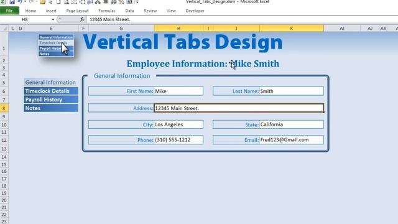Image resolution: width=398 pixels, height=224 pixels.
Task: Click the Undo arrow in quick access toolbar
Action: (20, 2)
